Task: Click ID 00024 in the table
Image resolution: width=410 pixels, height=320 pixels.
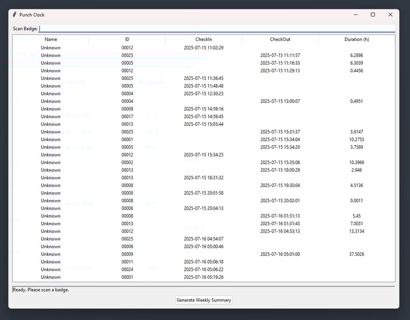Action: pyautogui.click(x=127, y=269)
